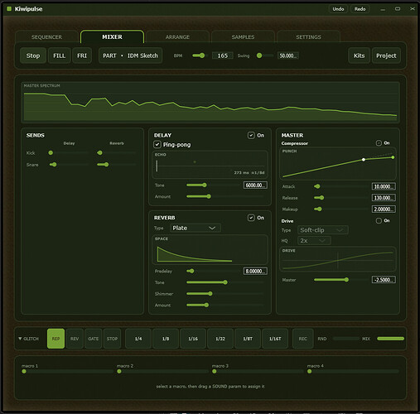Toggle the Ping-pong checkbox
The width and height of the screenshot is (420, 414).
(x=157, y=144)
